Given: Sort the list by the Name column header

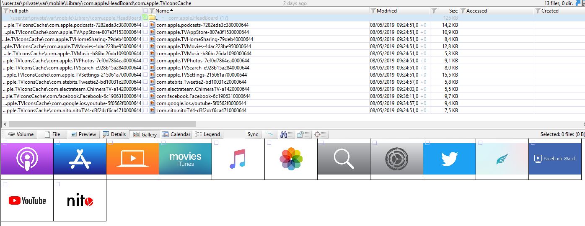Looking at the screenshot, I should tap(162, 11).
